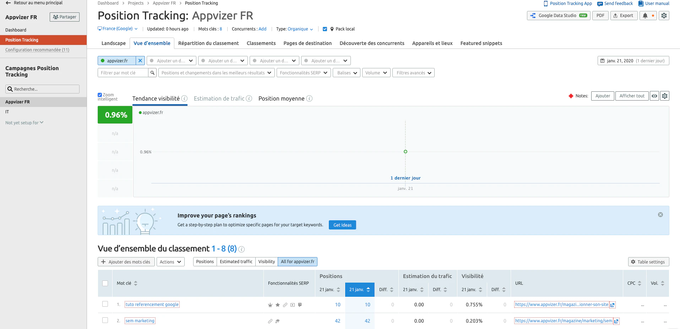Open the Balises filter dropdown
Viewport: 680px width, 329px height.
click(x=347, y=73)
